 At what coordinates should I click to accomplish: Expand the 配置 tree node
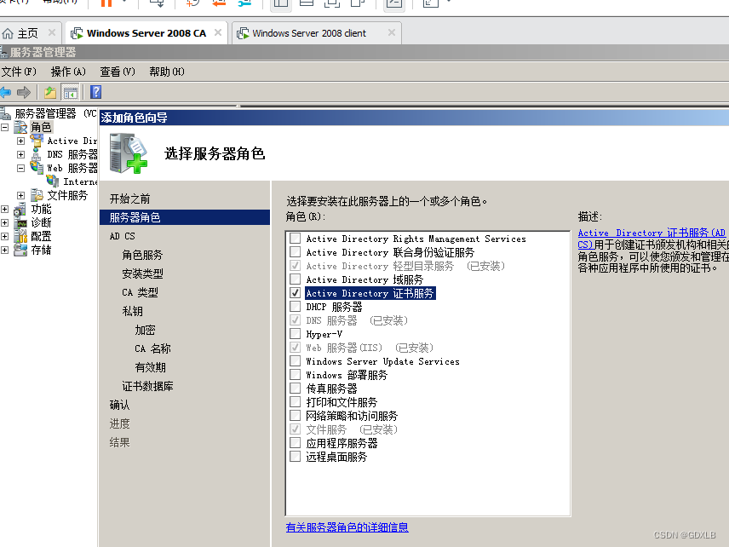[x=4, y=236]
